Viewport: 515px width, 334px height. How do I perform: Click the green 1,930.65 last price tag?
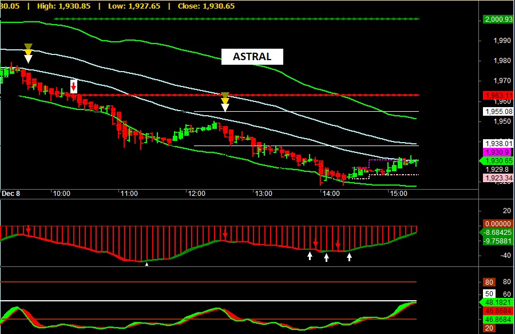click(x=496, y=161)
